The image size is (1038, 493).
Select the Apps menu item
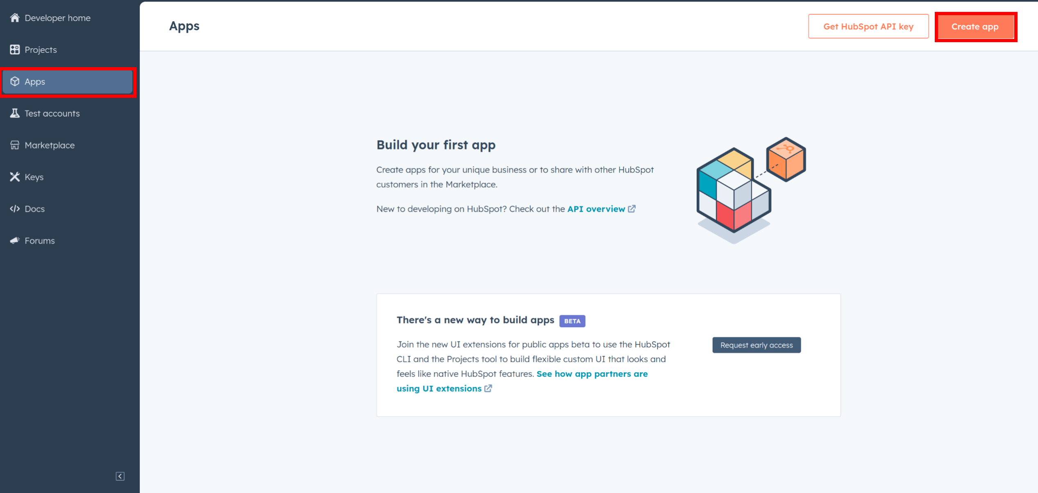[x=70, y=81]
